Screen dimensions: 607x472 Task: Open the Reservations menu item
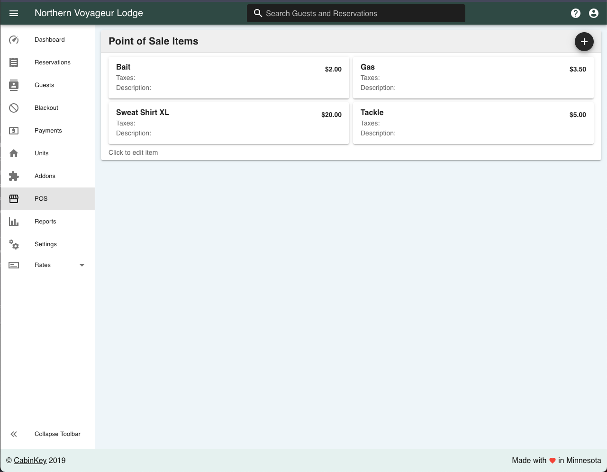tap(52, 62)
